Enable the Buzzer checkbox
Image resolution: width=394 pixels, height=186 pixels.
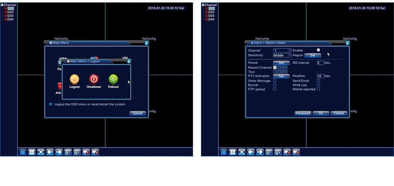click(275, 85)
